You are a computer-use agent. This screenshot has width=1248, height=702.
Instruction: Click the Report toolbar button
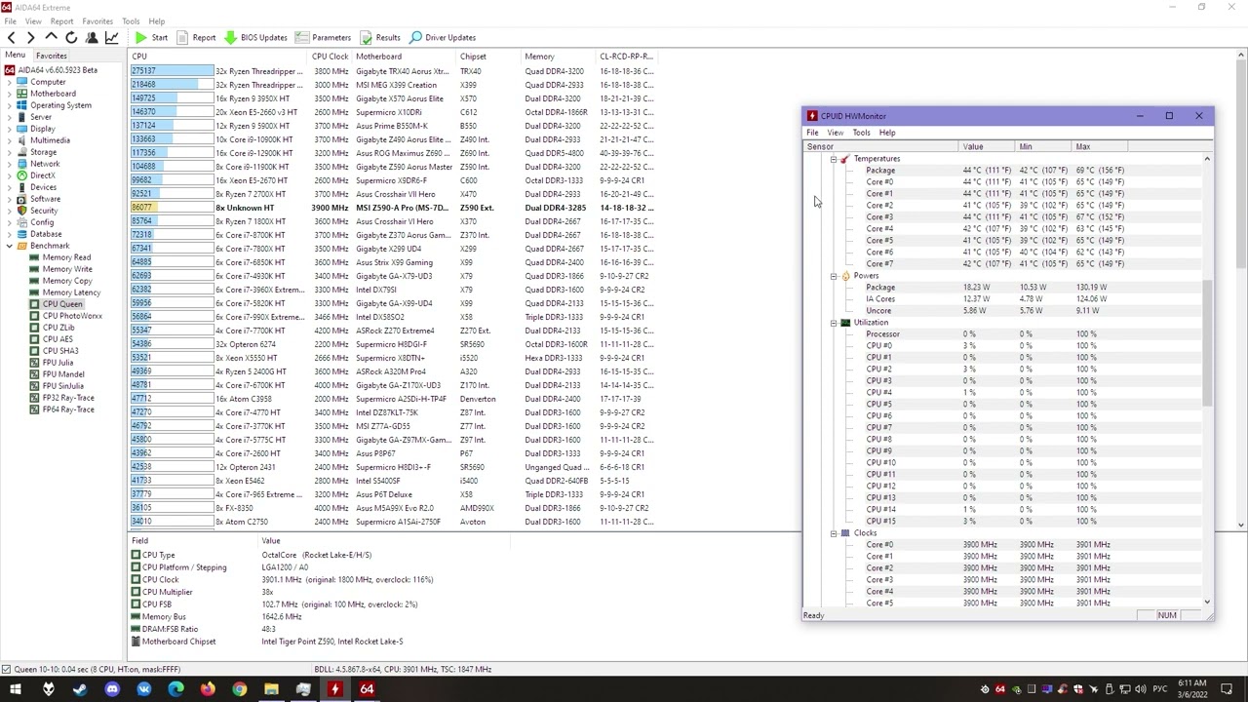[x=196, y=37]
